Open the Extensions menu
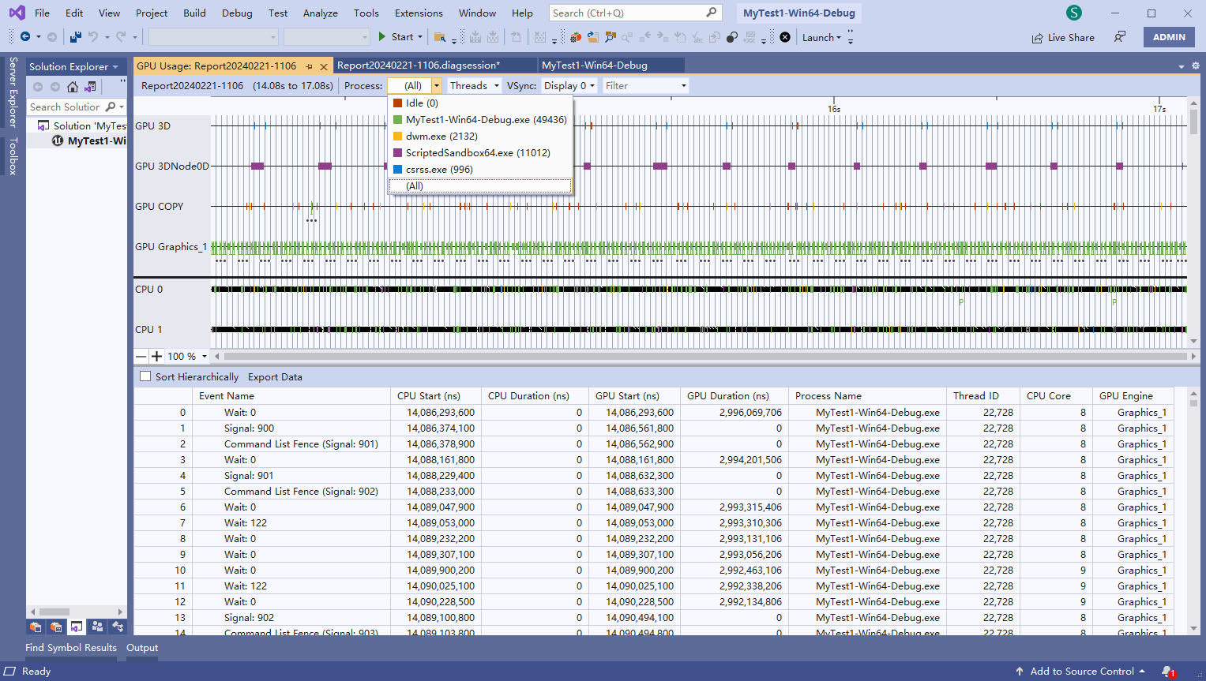The image size is (1206, 681). pyautogui.click(x=419, y=13)
